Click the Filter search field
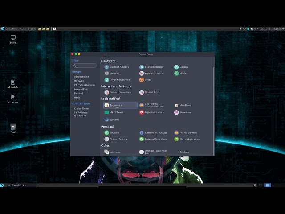The width and height of the screenshot is (285, 214). pyautogui.click(x=85, y=66)
